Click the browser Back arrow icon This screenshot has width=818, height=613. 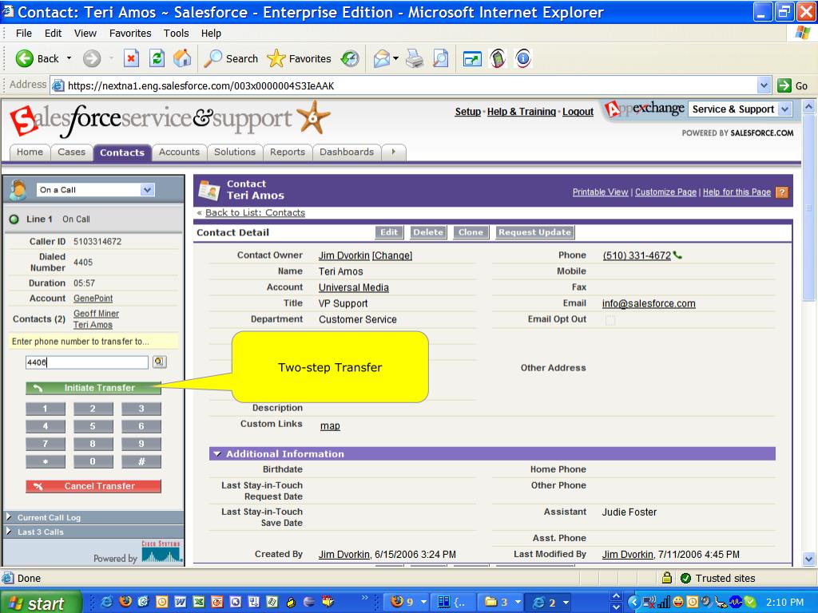coord(24,58)
